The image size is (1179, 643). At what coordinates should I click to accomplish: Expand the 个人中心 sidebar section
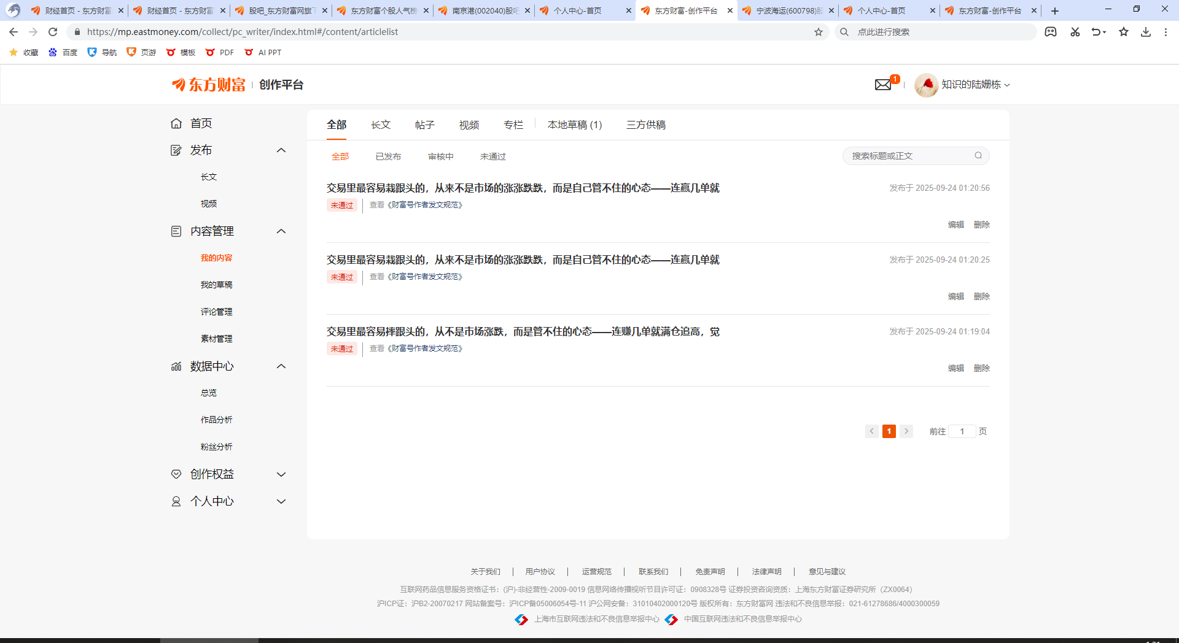[281, 501]
